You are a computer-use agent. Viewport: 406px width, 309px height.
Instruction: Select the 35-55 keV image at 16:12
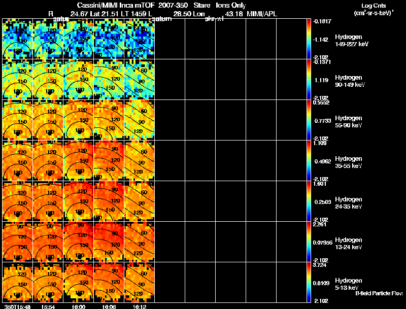point(139,161)
